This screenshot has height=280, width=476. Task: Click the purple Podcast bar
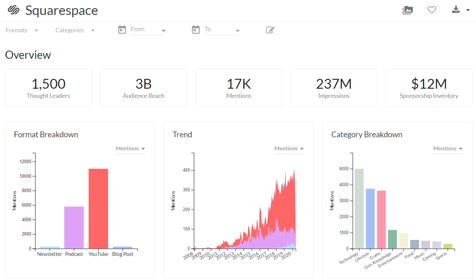click(74, 227)
